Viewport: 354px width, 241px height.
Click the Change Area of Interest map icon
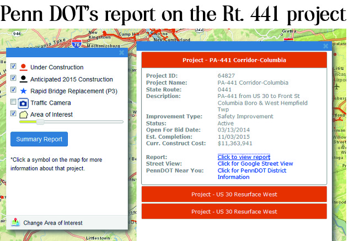(15, 223)
